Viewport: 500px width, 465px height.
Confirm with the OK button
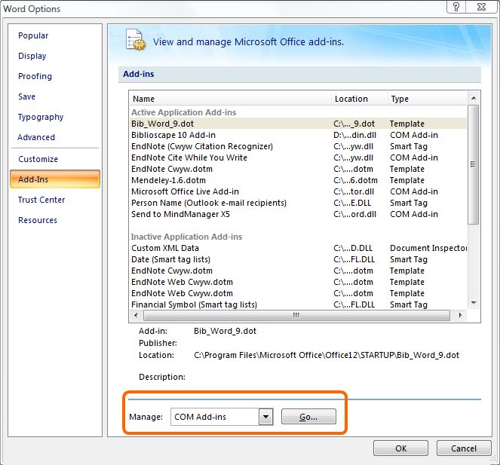(400, 448)
